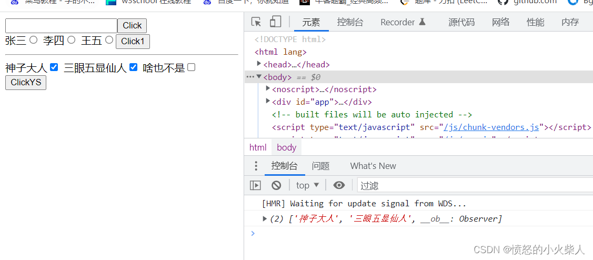Select the built files comment line
The height and width of the screenshot is (260, 593).
[x=372, y=115]
